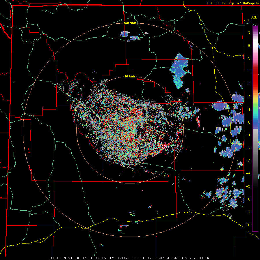Viewport: 260px width, 260px height.
Task: Click the "-4" tick on the color scale
Action: click(x=248, y=174)
